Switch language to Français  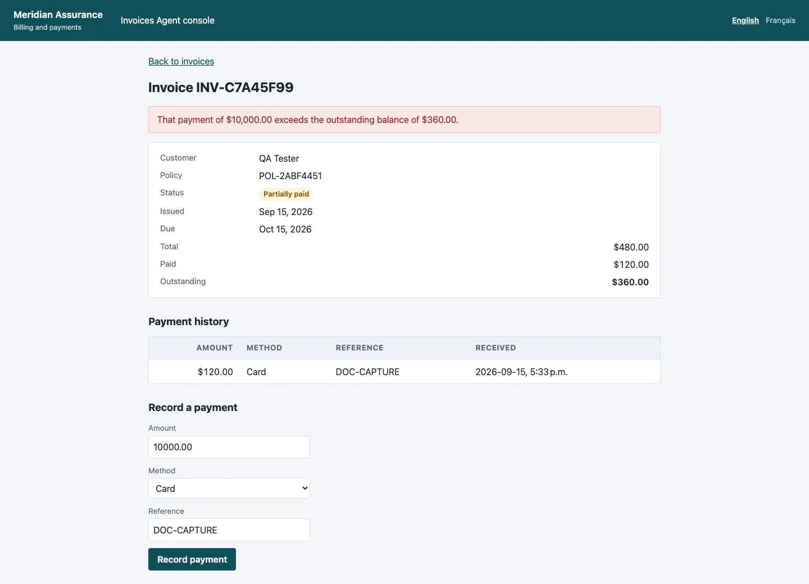780,20
